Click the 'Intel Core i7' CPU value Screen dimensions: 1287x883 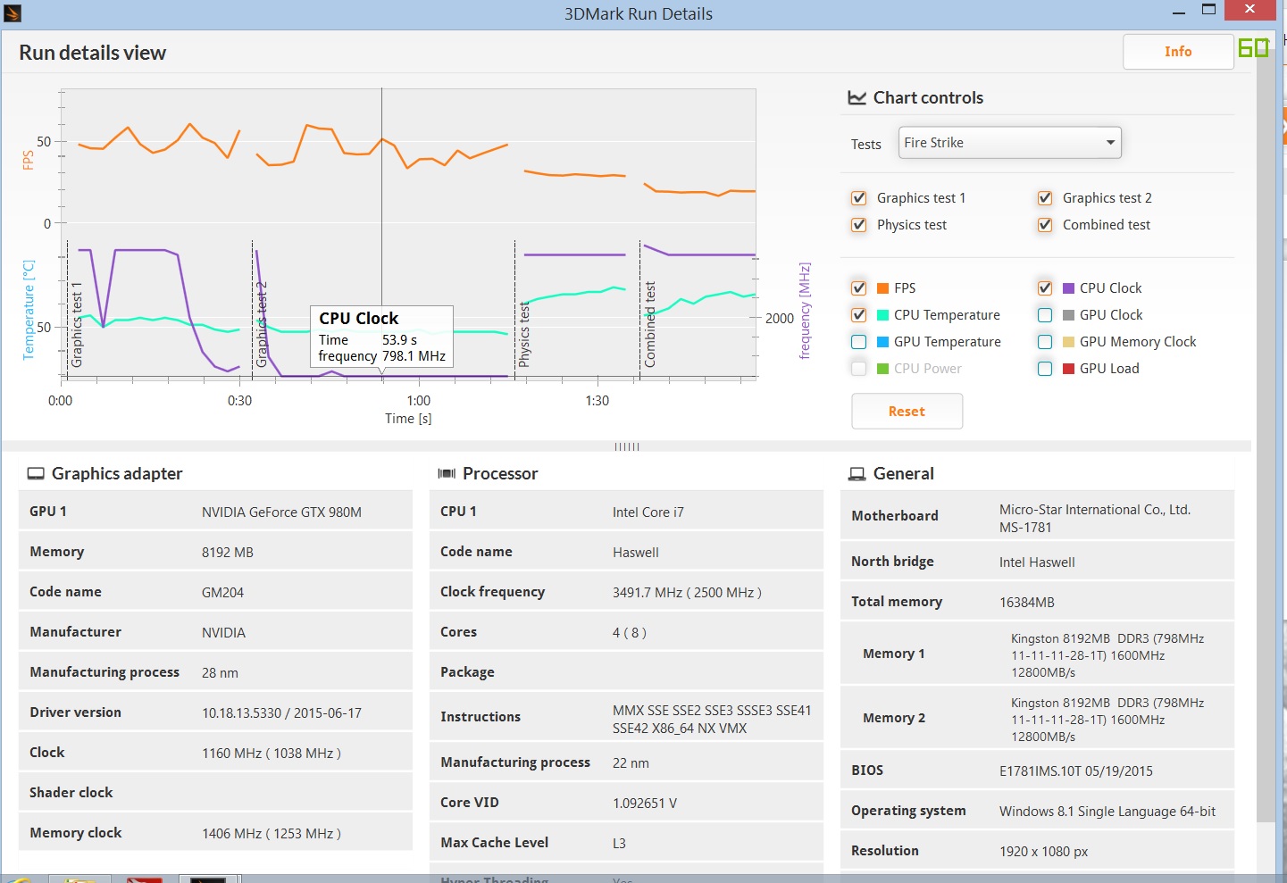click(x=648, y=512)
